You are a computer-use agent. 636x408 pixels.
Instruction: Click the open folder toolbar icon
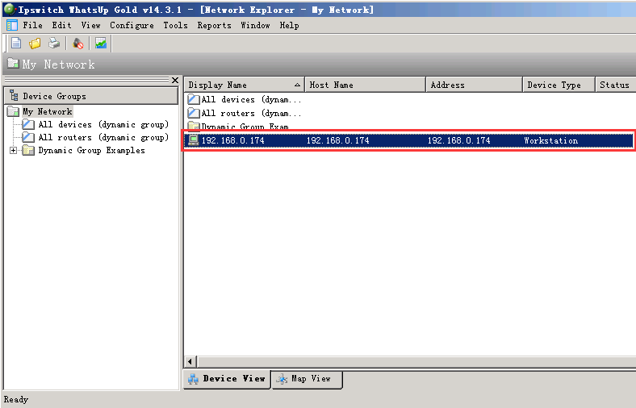[35, 44]
